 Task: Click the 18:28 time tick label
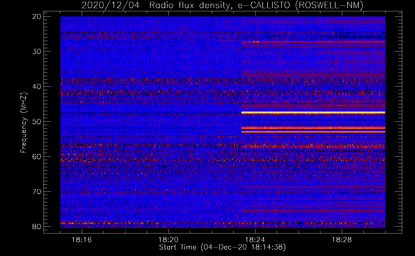342,240
